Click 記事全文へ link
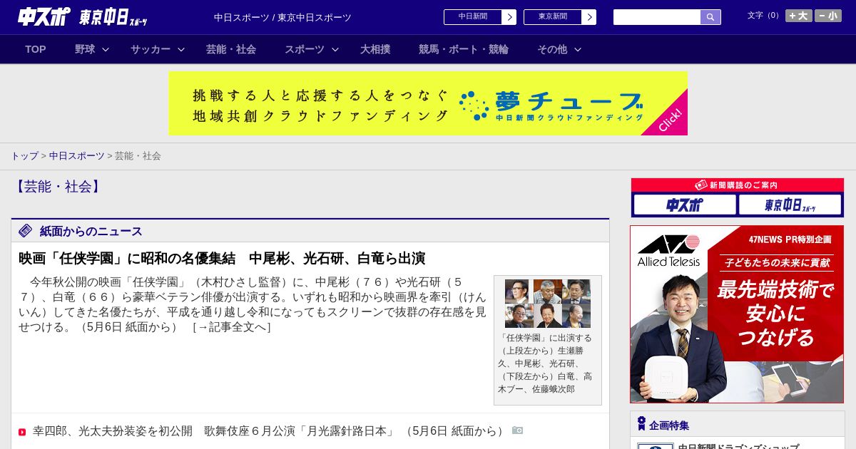The image size is (856, 449). pos(232,327)
